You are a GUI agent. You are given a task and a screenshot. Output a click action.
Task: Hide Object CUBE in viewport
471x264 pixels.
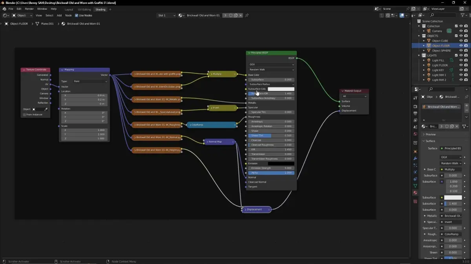[x=461, y=41]
